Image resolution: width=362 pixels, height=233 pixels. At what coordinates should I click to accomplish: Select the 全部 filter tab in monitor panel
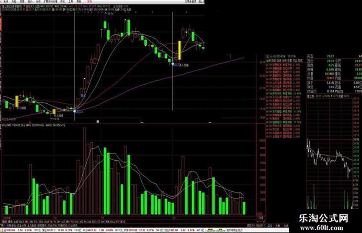[x=268, y=61]
